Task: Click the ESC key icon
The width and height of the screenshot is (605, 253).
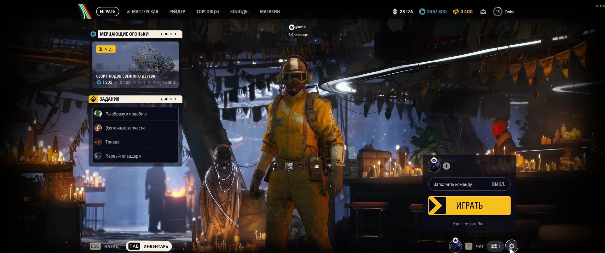Action: pyautogui.click(x=95, y=246)
